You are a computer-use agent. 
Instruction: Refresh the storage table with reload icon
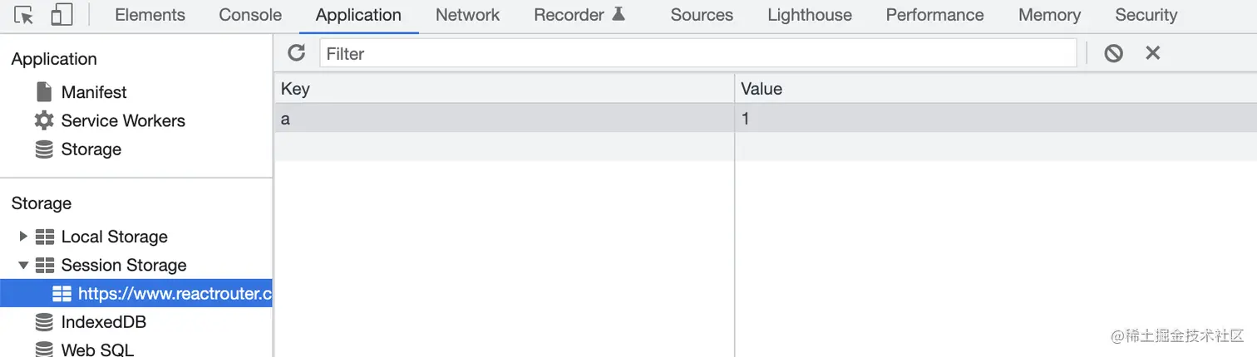pyautogui.click(x=296, y=53)
